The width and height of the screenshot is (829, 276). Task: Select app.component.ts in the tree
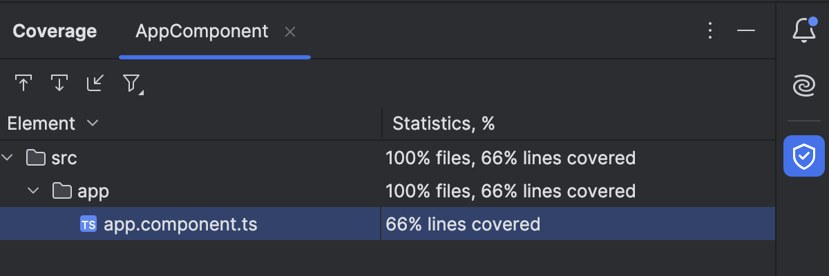click(180, 224)
